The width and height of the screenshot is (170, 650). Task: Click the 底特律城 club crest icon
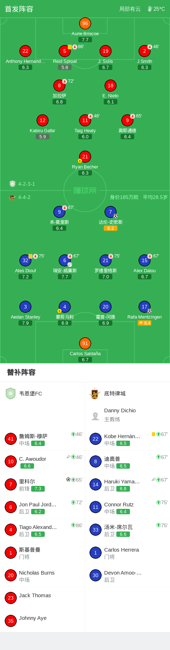[95, 394]
